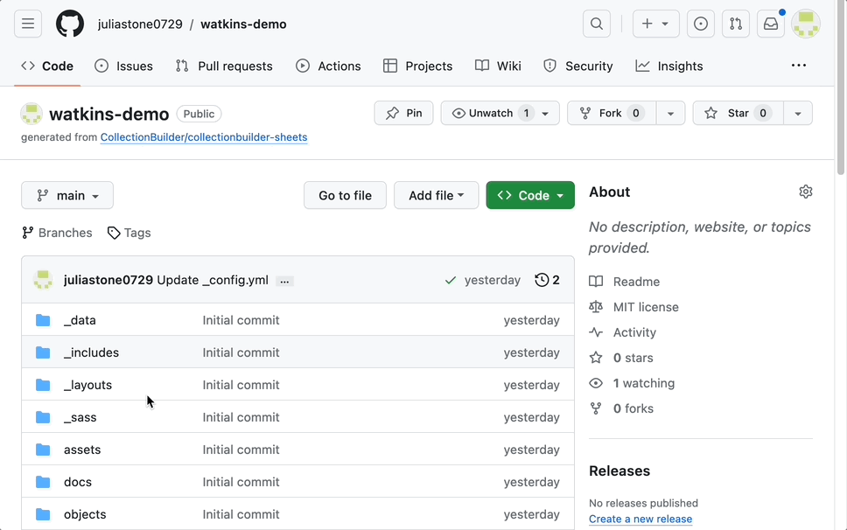This screenshot has height=530, width=847.
Task: Expand the Add file dropdown
Action: (x=436, y=195)
